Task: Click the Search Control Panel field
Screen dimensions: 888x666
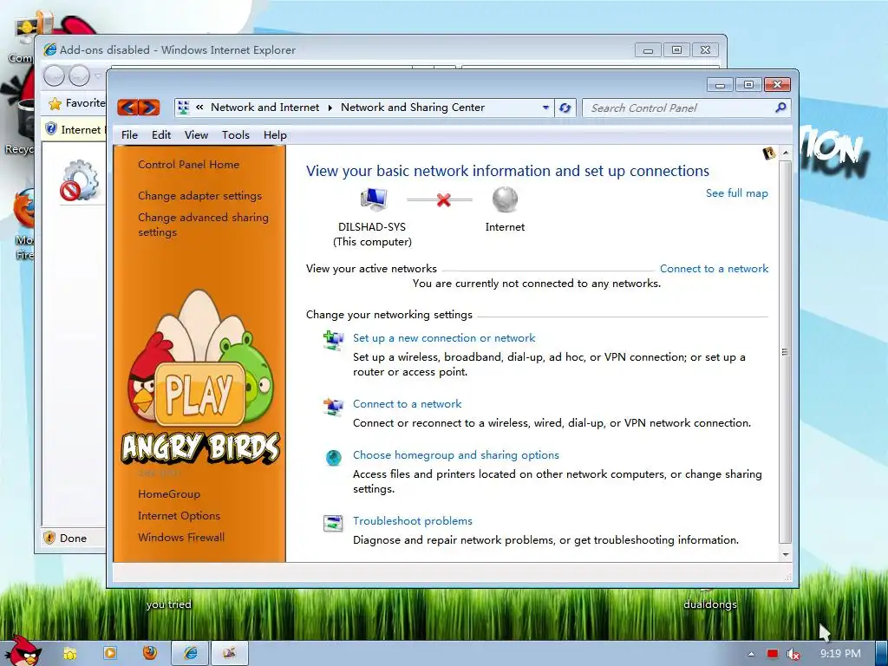Action: click(680, 108)
